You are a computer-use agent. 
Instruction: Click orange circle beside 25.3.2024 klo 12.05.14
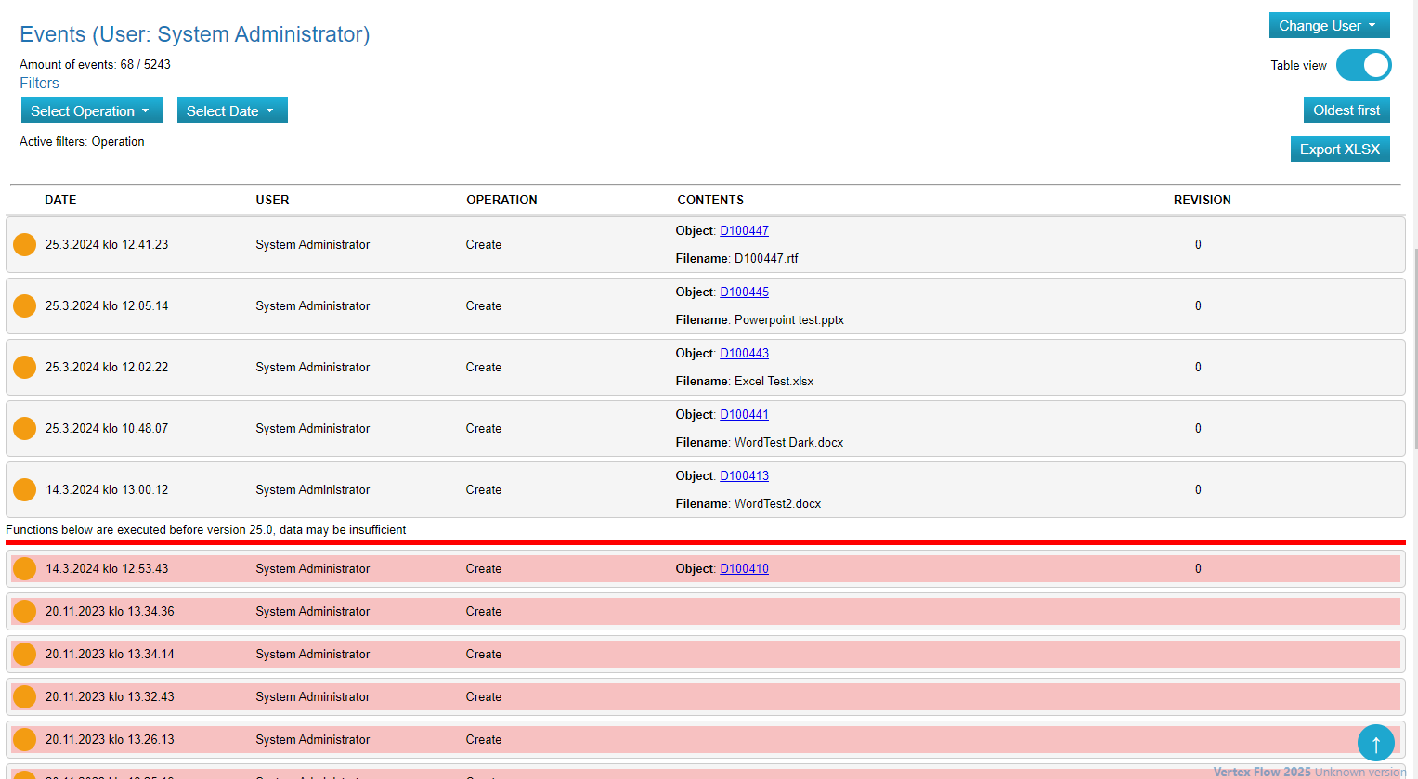25,305
